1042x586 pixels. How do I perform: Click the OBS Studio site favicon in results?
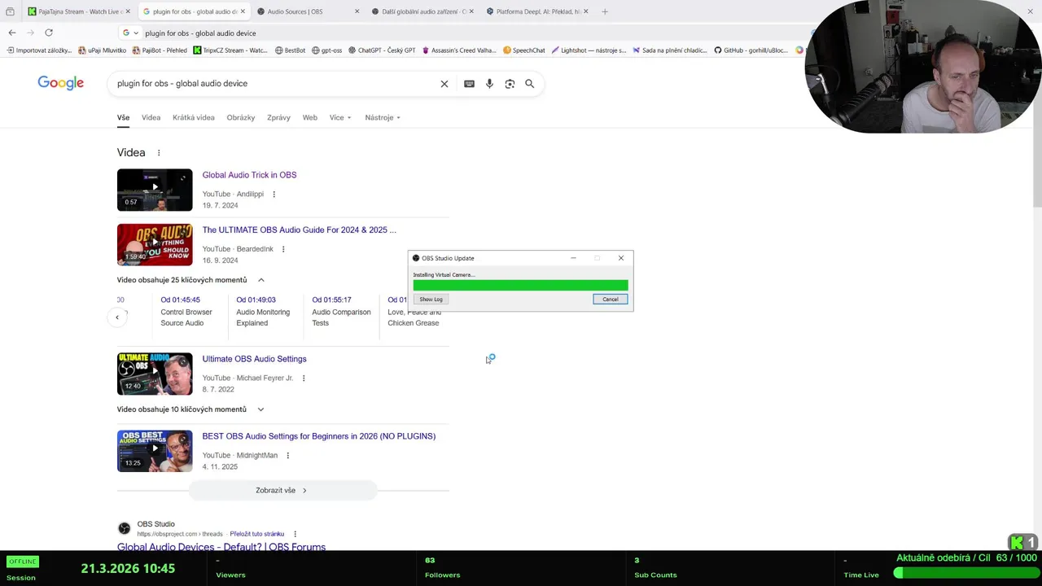[x=125, y=528]
